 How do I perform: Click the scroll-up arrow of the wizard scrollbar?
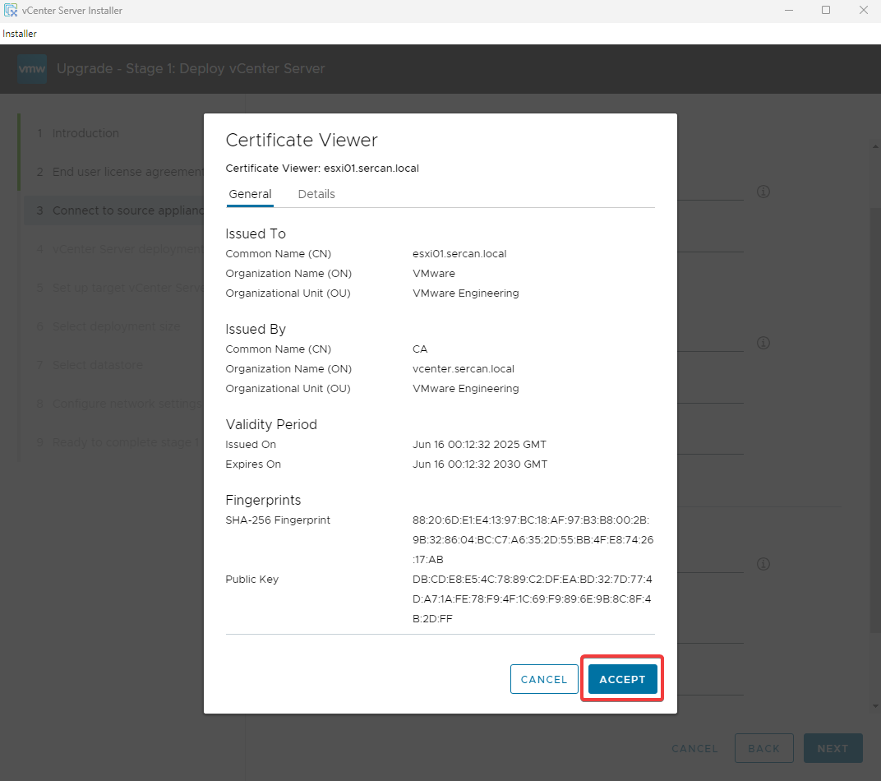[875, 146]
